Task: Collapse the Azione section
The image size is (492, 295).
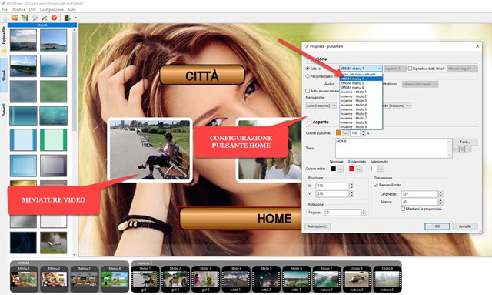Action: coord(310,59)
